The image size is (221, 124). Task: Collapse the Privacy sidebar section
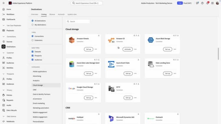point(4,90)
